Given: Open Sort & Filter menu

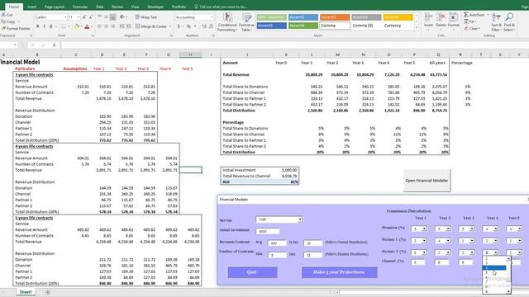Looking at the screenshot, I should point(496,22).
